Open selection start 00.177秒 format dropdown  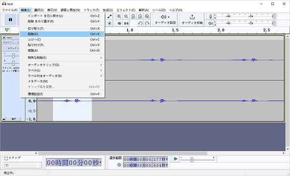167,159
